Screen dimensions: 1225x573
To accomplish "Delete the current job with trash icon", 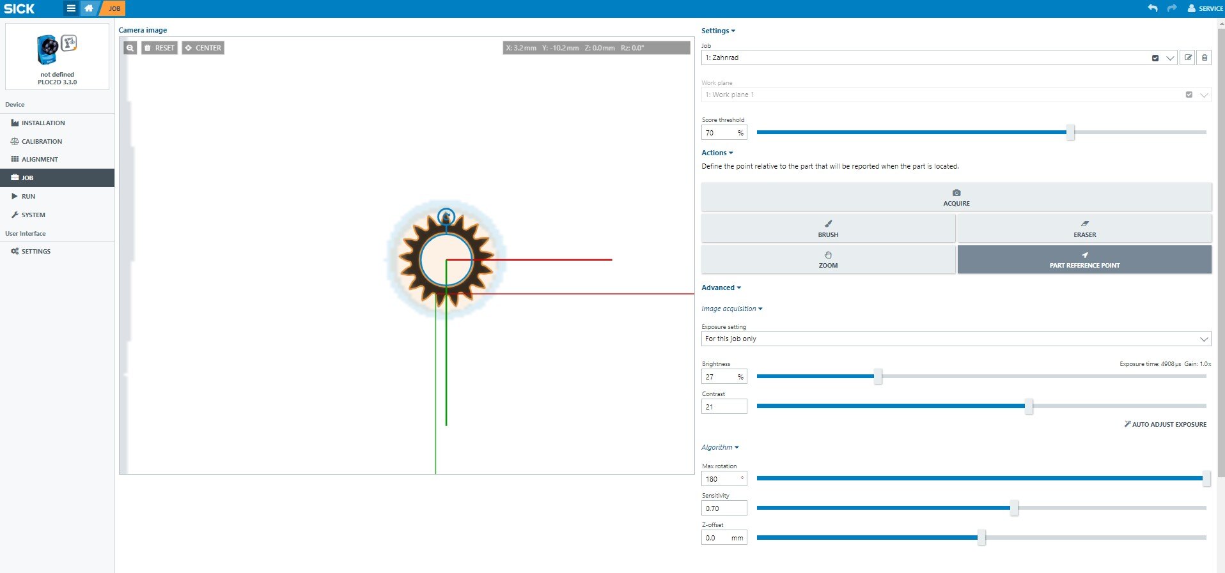I will [1205, 57].
